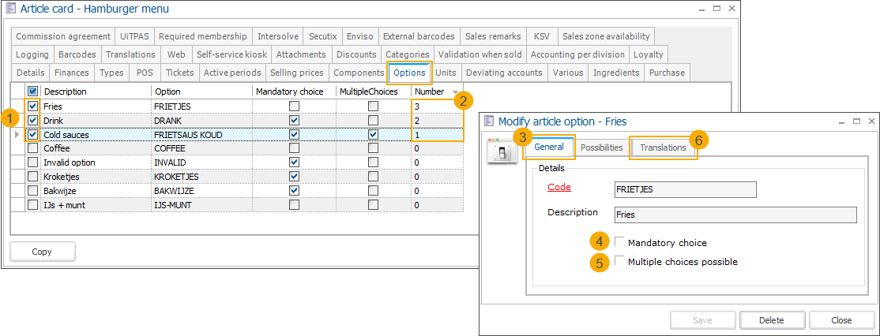
Task: Click the KROKETJES option cell
Action: pos(202,177)
